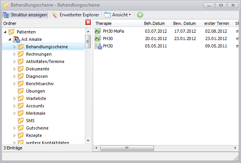Click the tree scrollbar up arrow
The image size is (241, 163).
point(88,32)
